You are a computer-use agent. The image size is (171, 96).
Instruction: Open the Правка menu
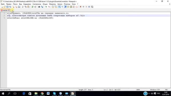pyautogui.click(x=9, y=4)
